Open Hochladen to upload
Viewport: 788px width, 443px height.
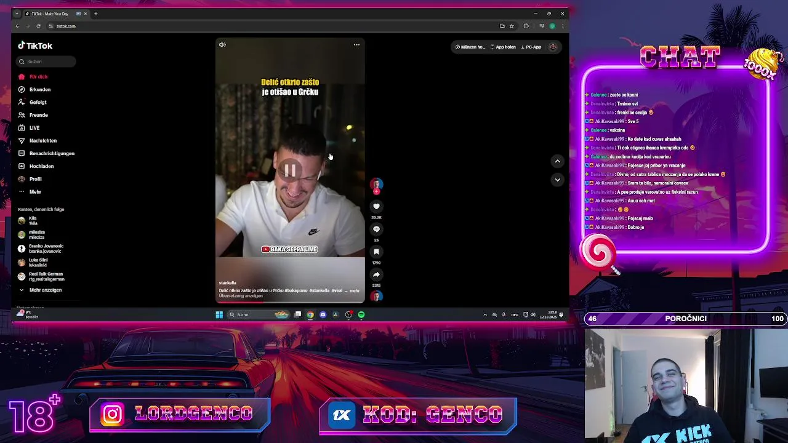[x=36, y=166]
